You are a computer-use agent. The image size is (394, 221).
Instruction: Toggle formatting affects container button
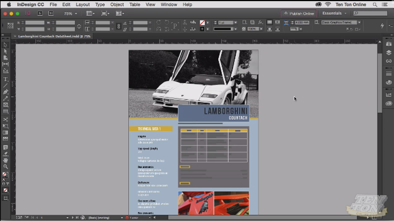pos(3,184)
